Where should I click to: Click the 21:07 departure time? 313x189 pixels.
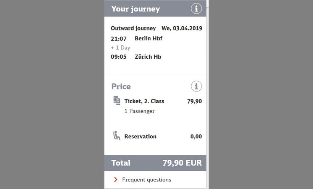click(118, 38)
